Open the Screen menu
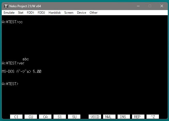This screenshot has height=121, width=169. (69, 13)
